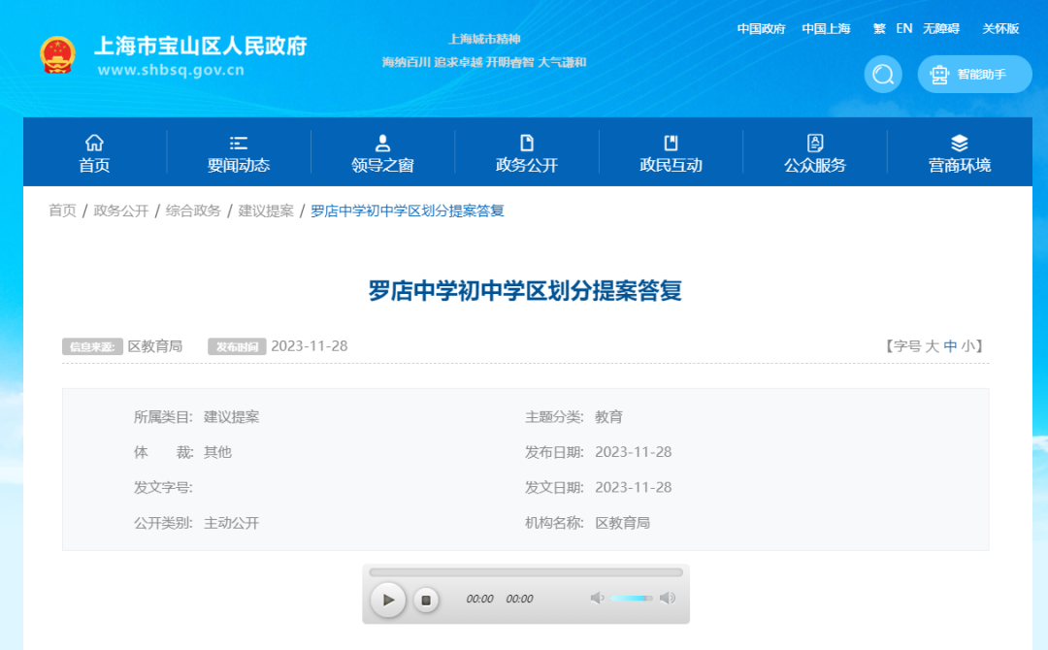
Task: Click the 要闻动态 list icon
Action: (x=239, y=143)
